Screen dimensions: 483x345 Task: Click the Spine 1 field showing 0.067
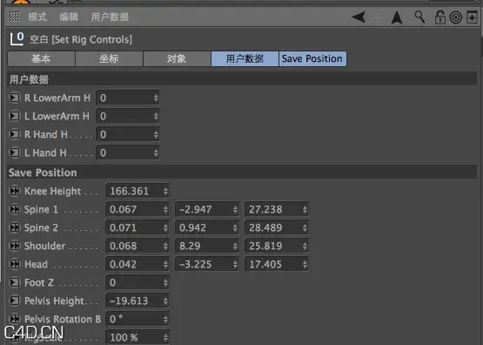click(x=138, y=209)
